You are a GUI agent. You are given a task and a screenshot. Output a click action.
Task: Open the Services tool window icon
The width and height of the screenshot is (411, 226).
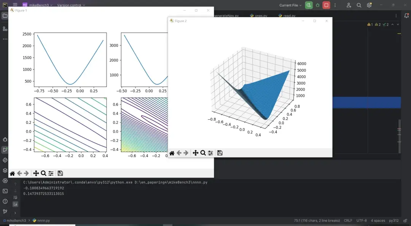(5, 181)
